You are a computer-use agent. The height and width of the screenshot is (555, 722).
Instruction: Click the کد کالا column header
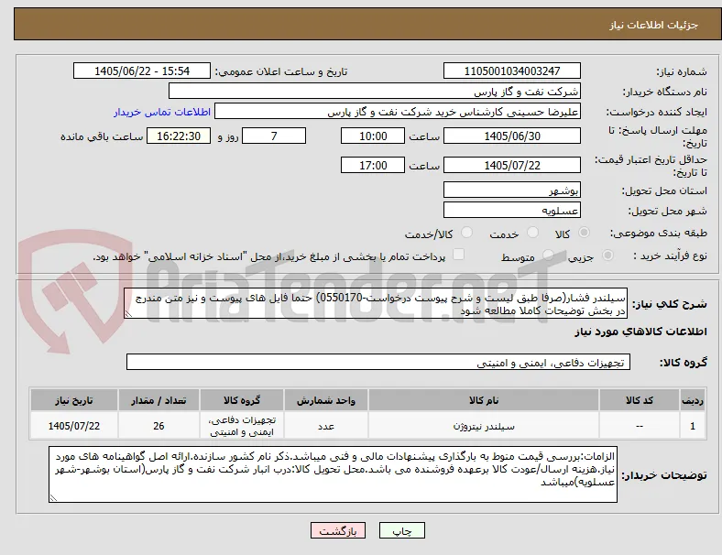pyautogui.click(x=640, y=400)
